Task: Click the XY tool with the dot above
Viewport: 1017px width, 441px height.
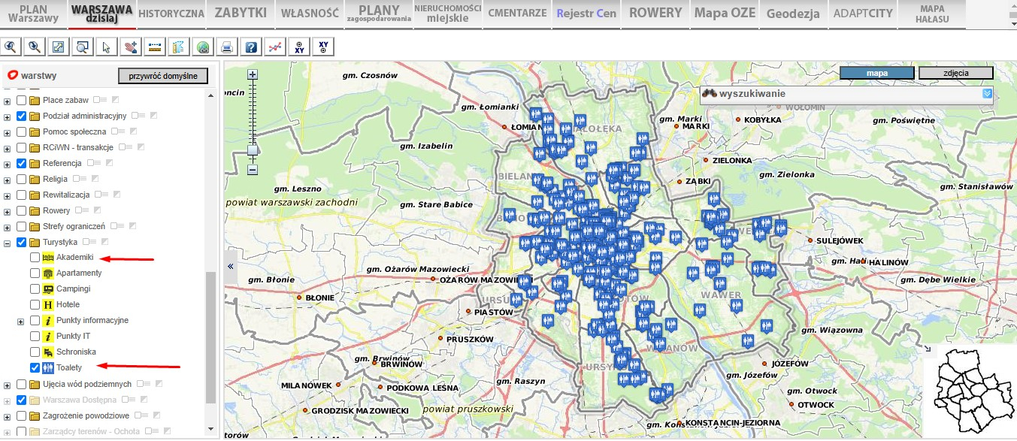Action: [299, 47]
